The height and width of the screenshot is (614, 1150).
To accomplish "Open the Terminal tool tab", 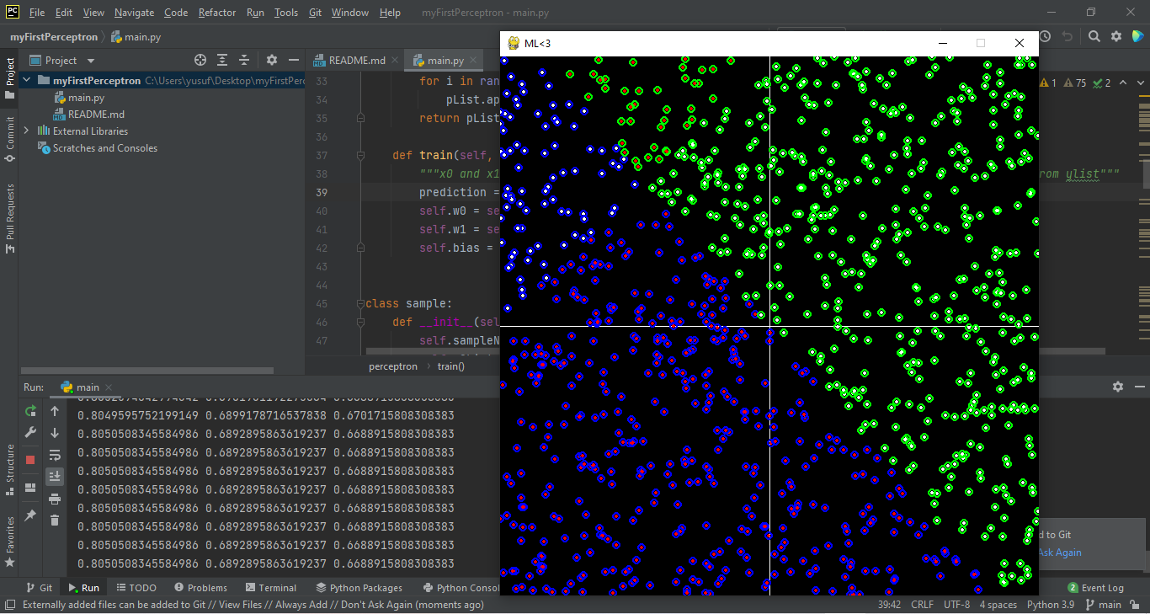I will [271, 588].
